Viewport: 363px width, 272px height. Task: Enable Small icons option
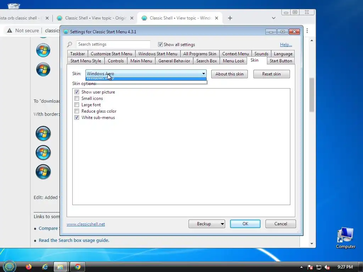pos(77,98)
